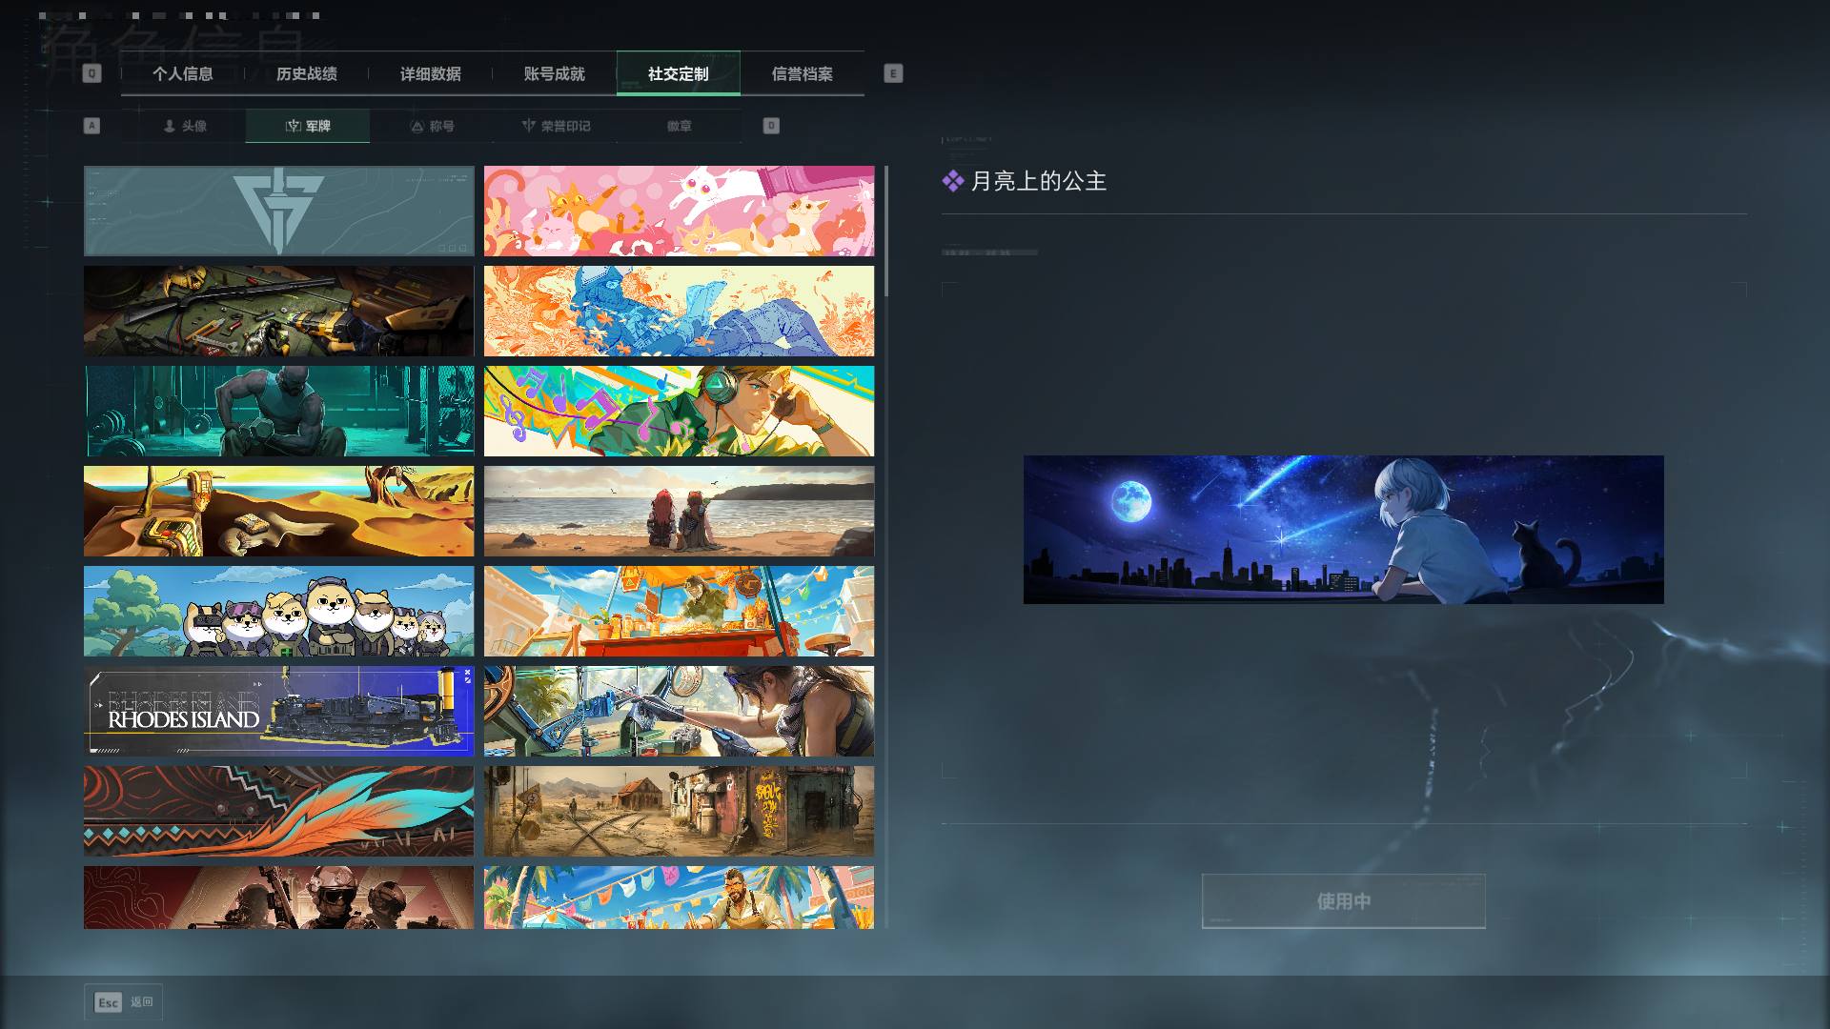The height and width of the screenshot is (1029, 1830).
Task: Click the moon princess preview banner
Action: 1344,530
